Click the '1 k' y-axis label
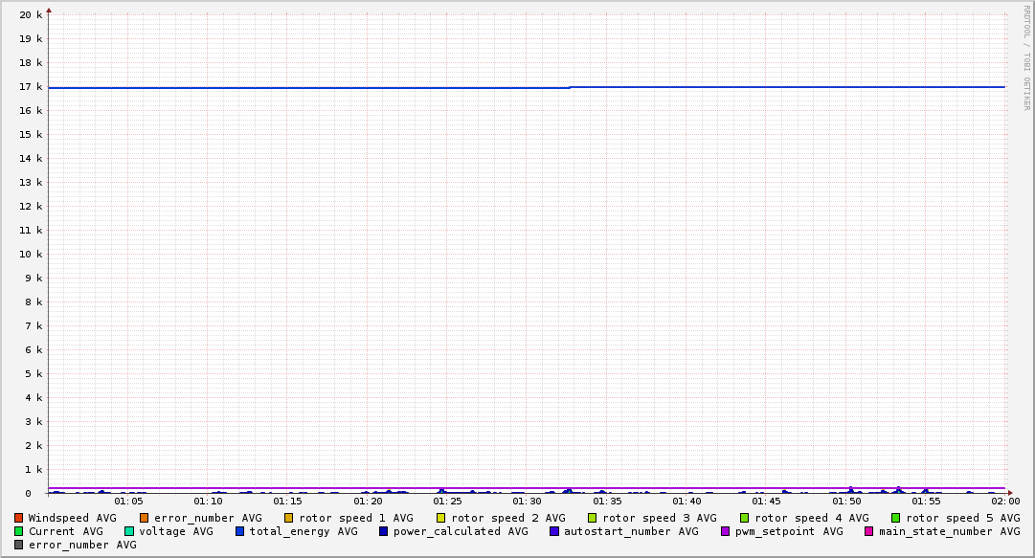Viewport: 1035px width, 558px height. [34, 470]
